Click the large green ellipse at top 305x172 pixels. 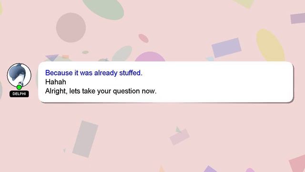tap(103, 9)
